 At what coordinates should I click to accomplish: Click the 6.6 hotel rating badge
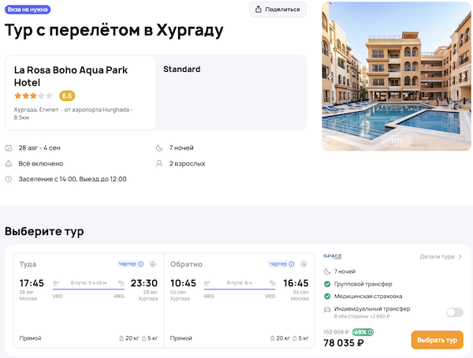(67, 95)
